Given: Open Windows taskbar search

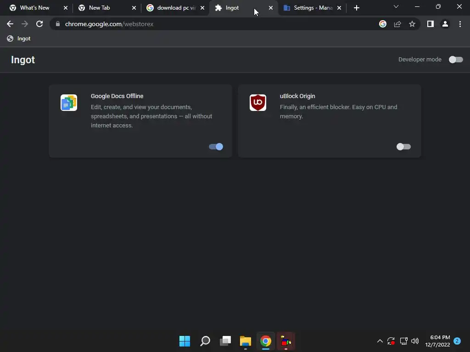Looking at the screenshot, I should [x=205, y=341].
